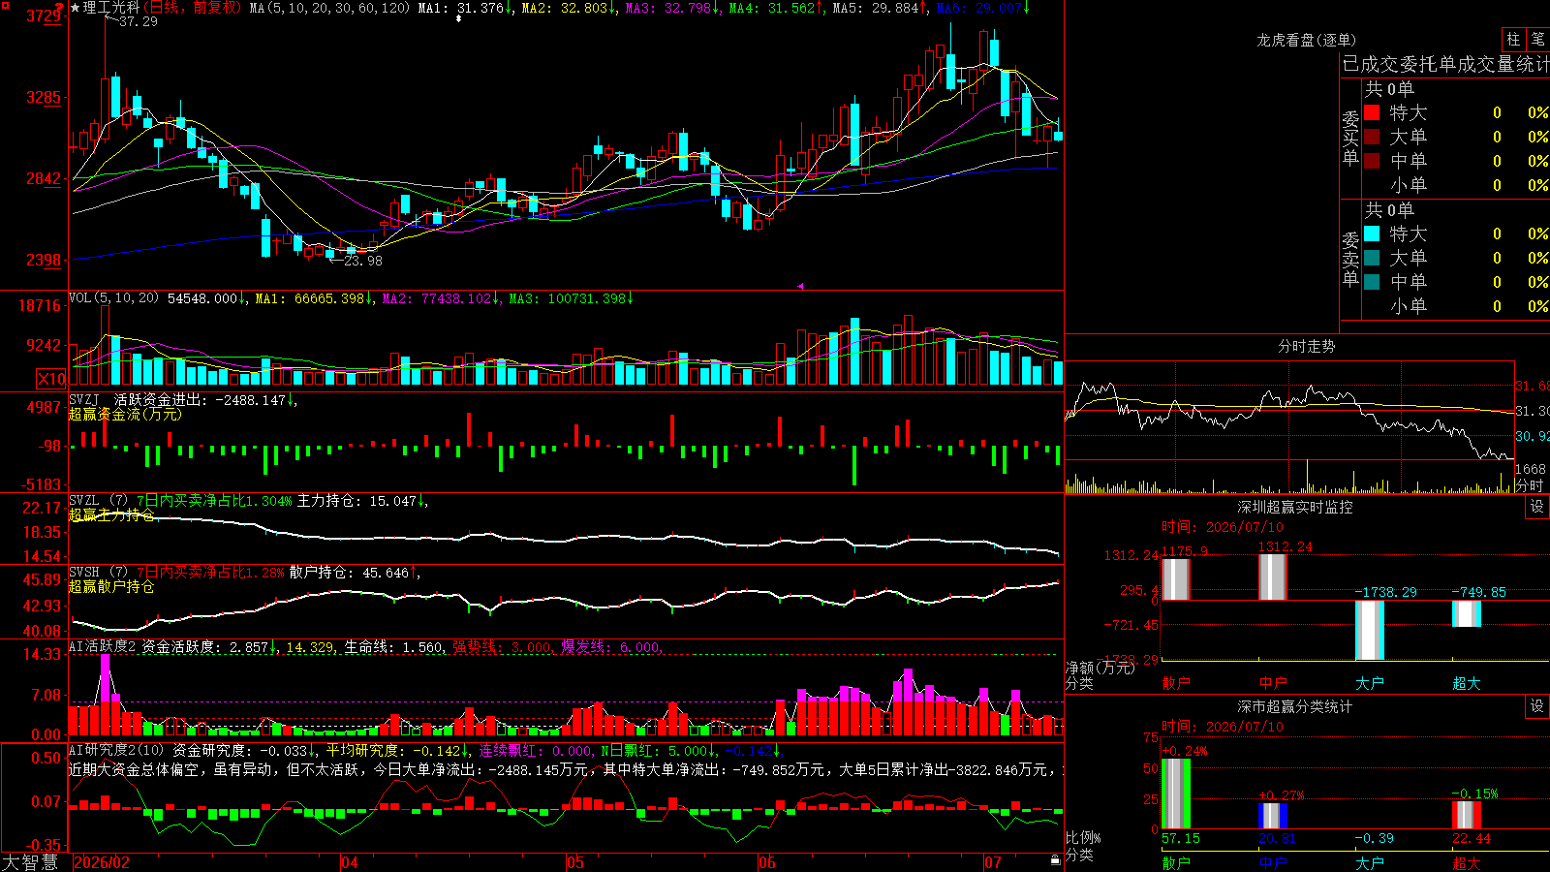Screen dimensions: 1550x872
Task: Click the 近期大资金总体偏空 commentary line
Action: click(566, 769)
